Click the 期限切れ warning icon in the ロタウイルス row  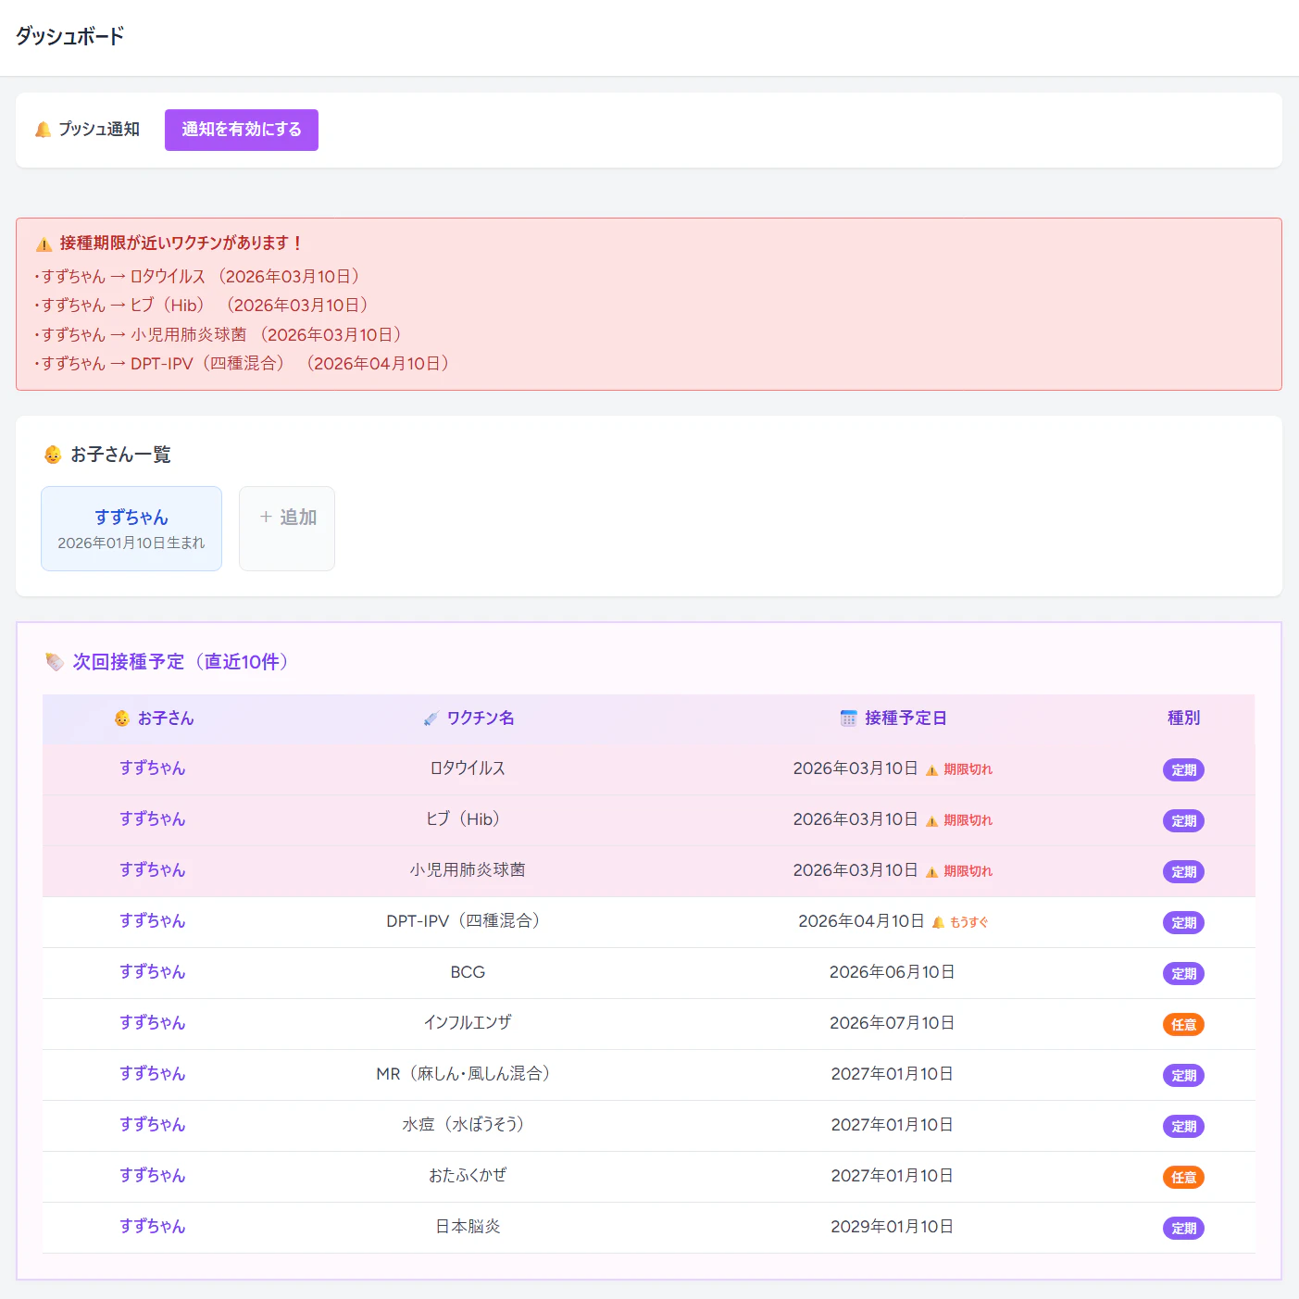pos(931,770)
